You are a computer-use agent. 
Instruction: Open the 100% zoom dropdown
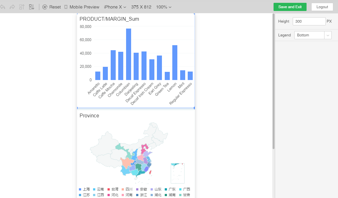coord(163,7)
